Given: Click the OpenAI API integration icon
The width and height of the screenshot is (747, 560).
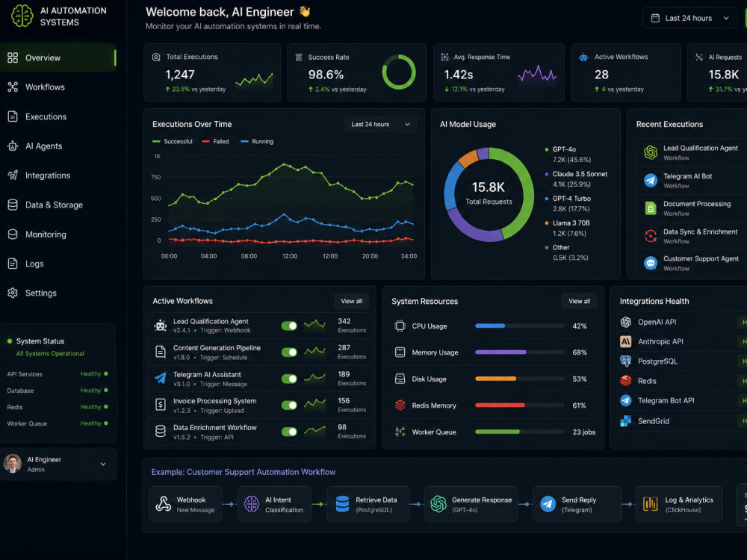Looking at the screenshot, I should pos(625,322).
